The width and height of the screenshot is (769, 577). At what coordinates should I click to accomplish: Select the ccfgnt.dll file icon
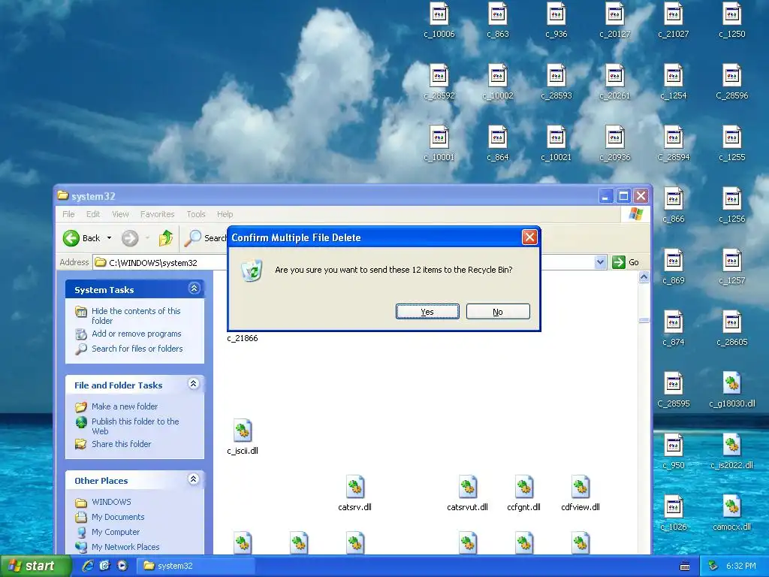[523, 487]
